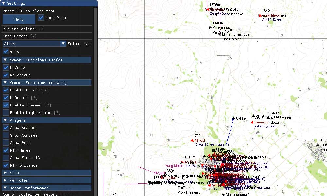The height and width of the screenshot is (196, 327).
Task: Select the MH-9 Hummingbird marker above The Bin Man
Action: click(219, 35)
